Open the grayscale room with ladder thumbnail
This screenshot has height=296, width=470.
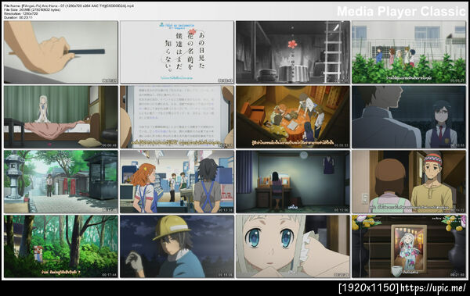293,52
